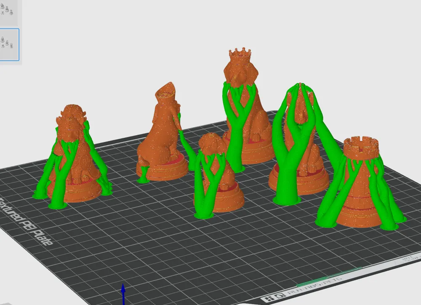421x305 pixels.
Task: Select the small pawn piece in the center
Action: click(x=219, y=173)
